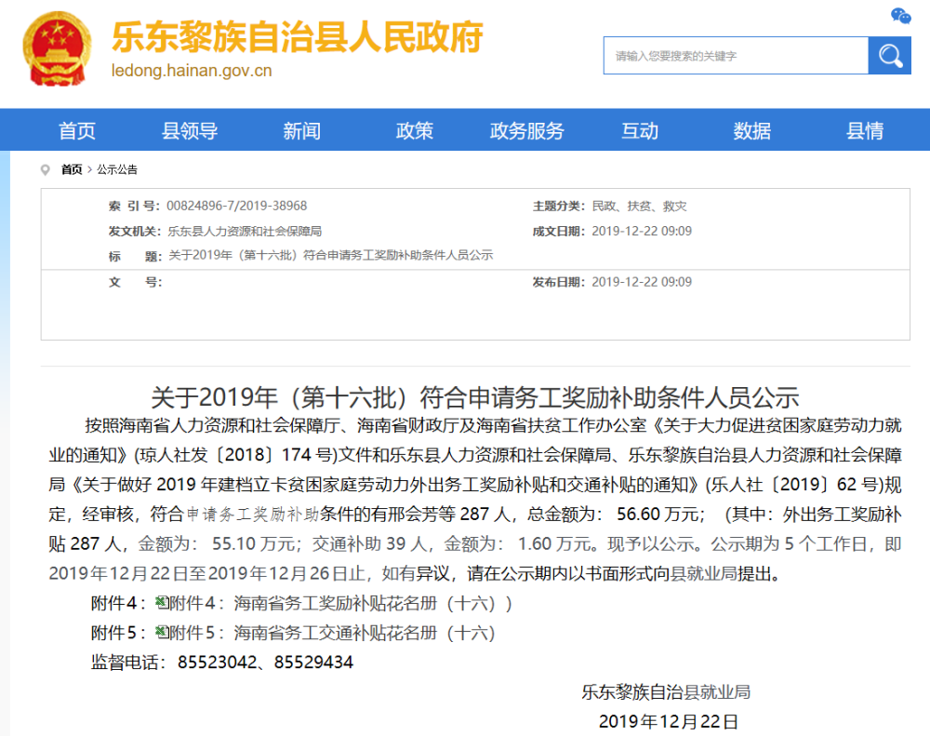Open the 首页 navigation menu item
This screenshot has width=930, height=736.
tap(77, 130)
